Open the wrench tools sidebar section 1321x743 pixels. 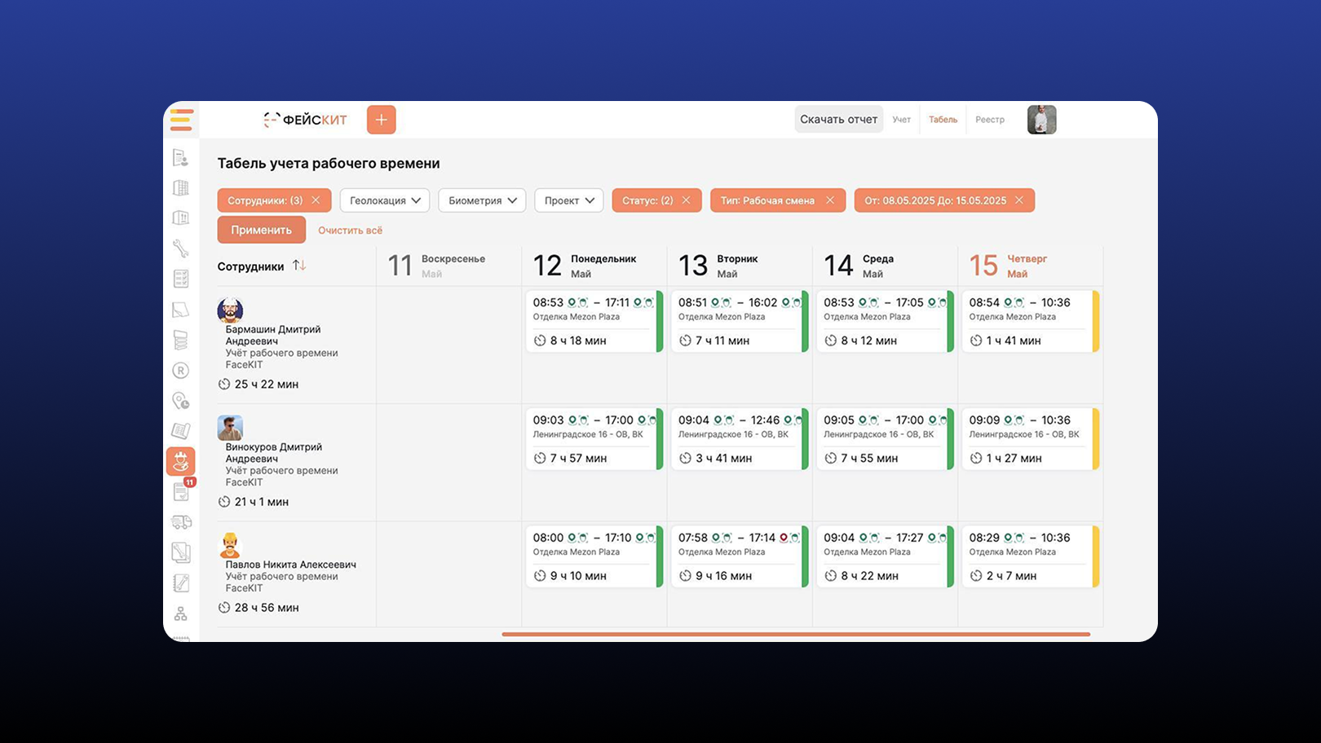click(181, 248)
